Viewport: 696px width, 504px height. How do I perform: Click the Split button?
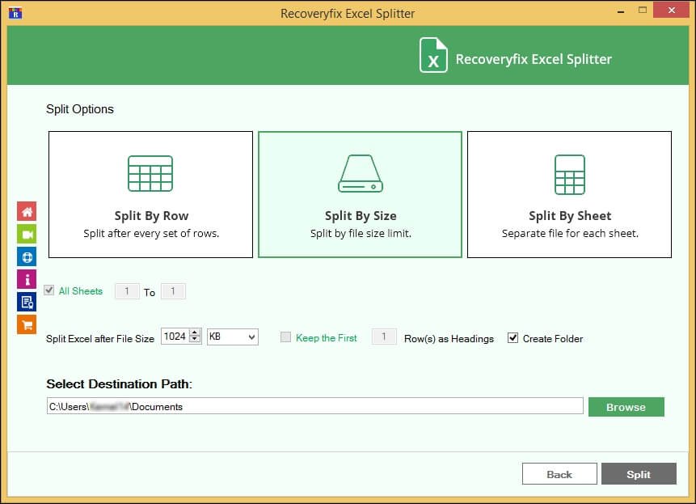(x=639, y=474)
